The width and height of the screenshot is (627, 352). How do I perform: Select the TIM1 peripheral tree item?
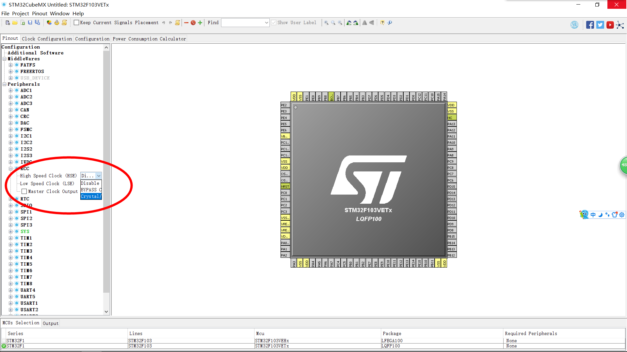26,238
